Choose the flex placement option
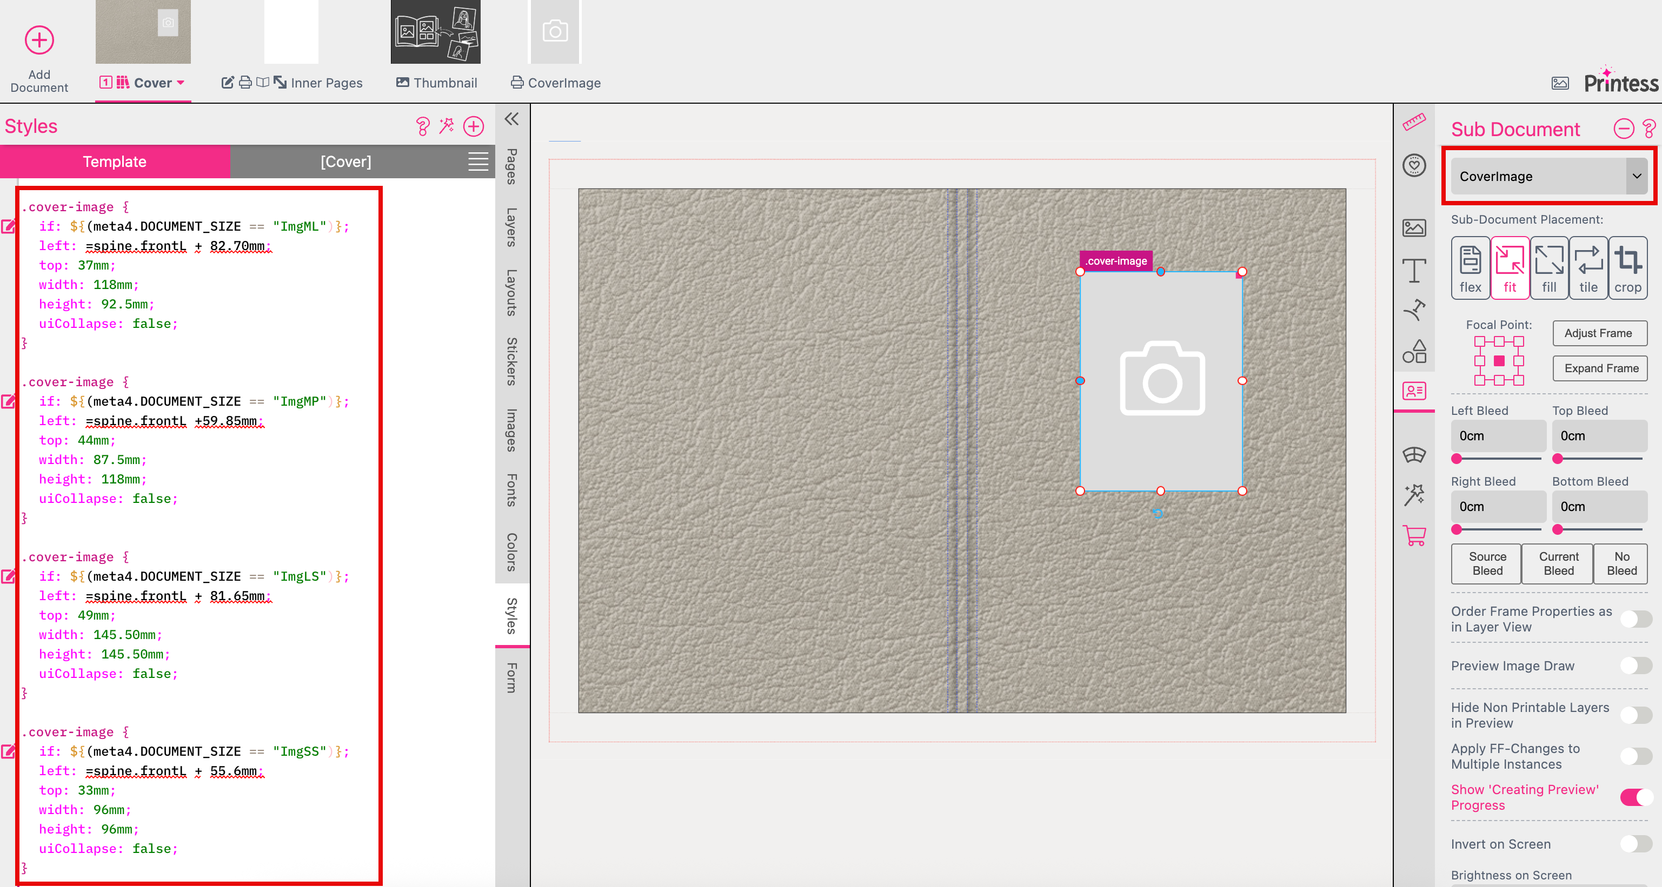 1470,268
